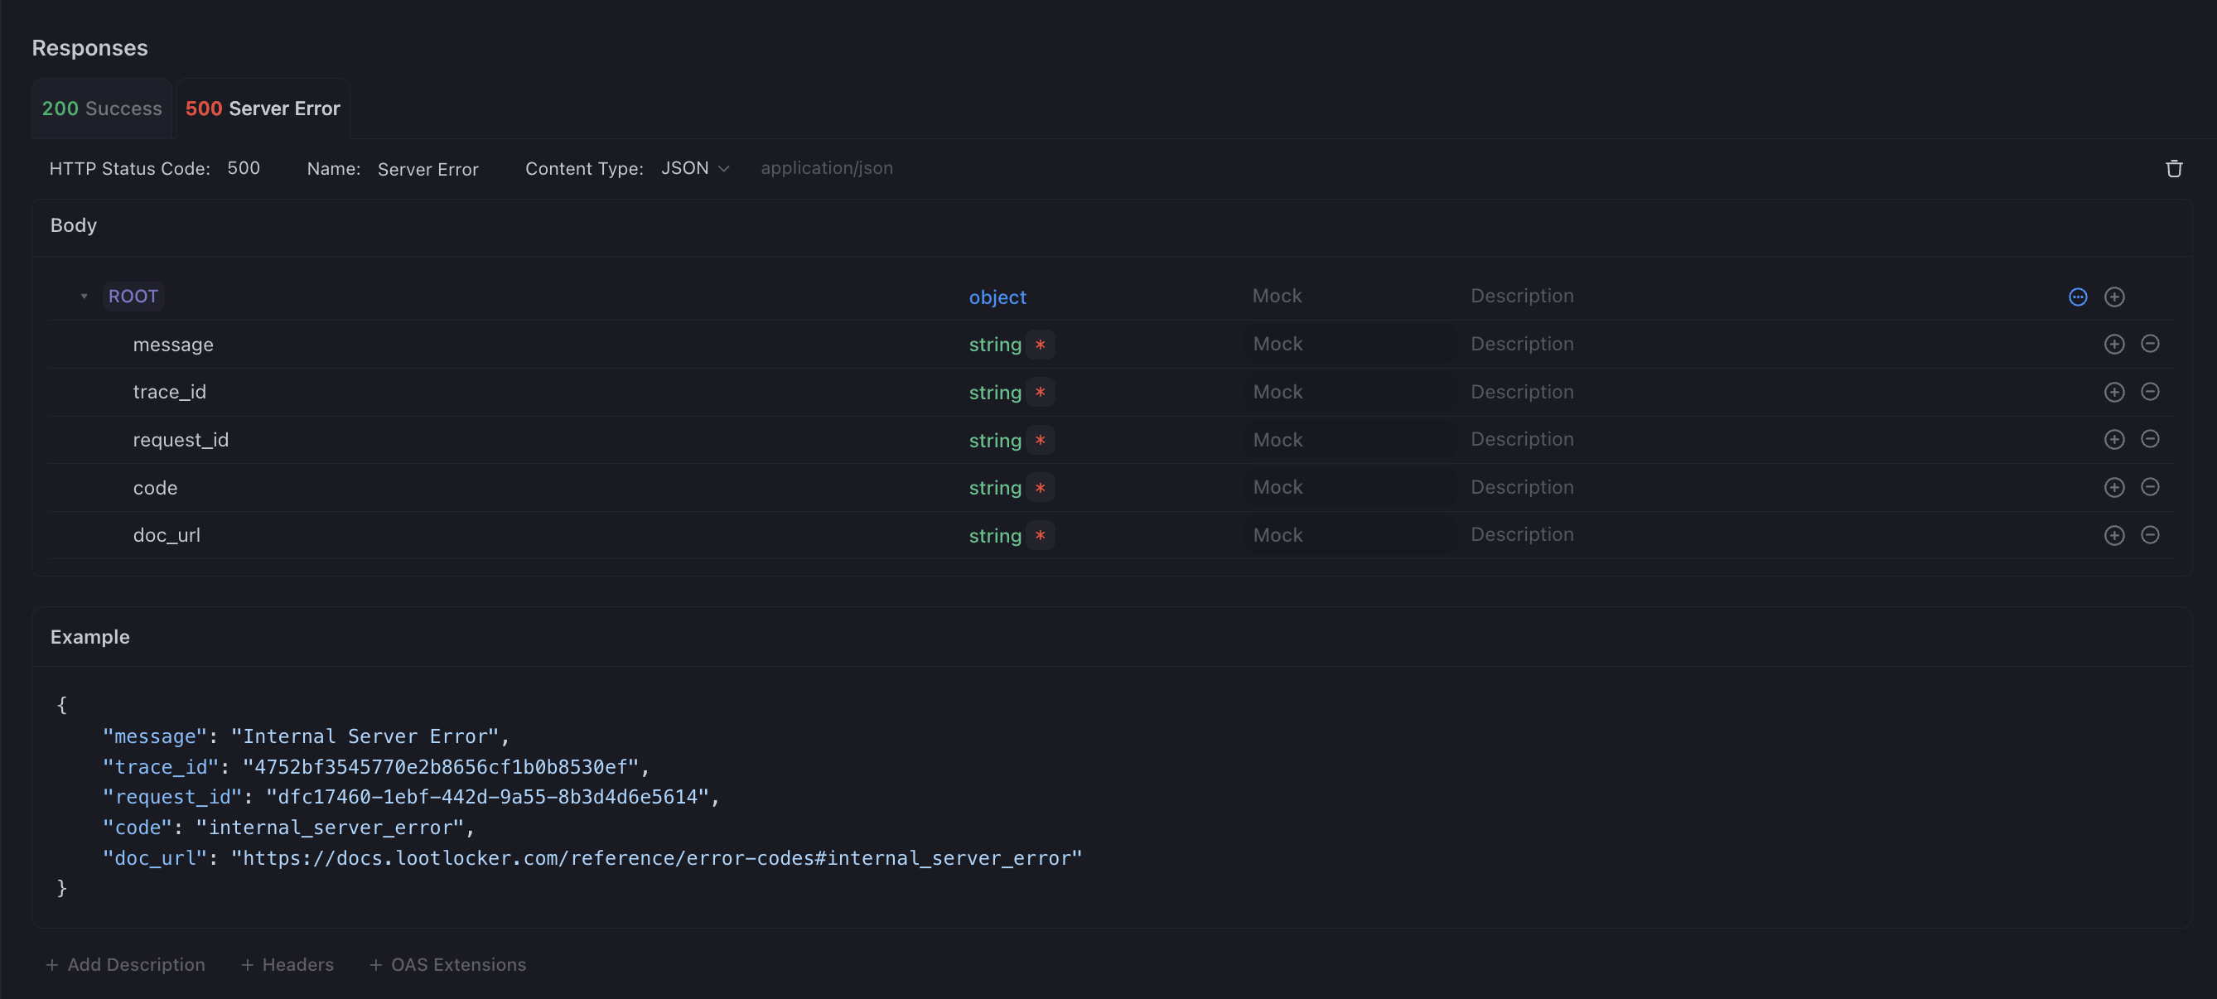Toggle required asterisk on message field
The height and width of the screenshot is (999, 2217).
click(1040, 345)
